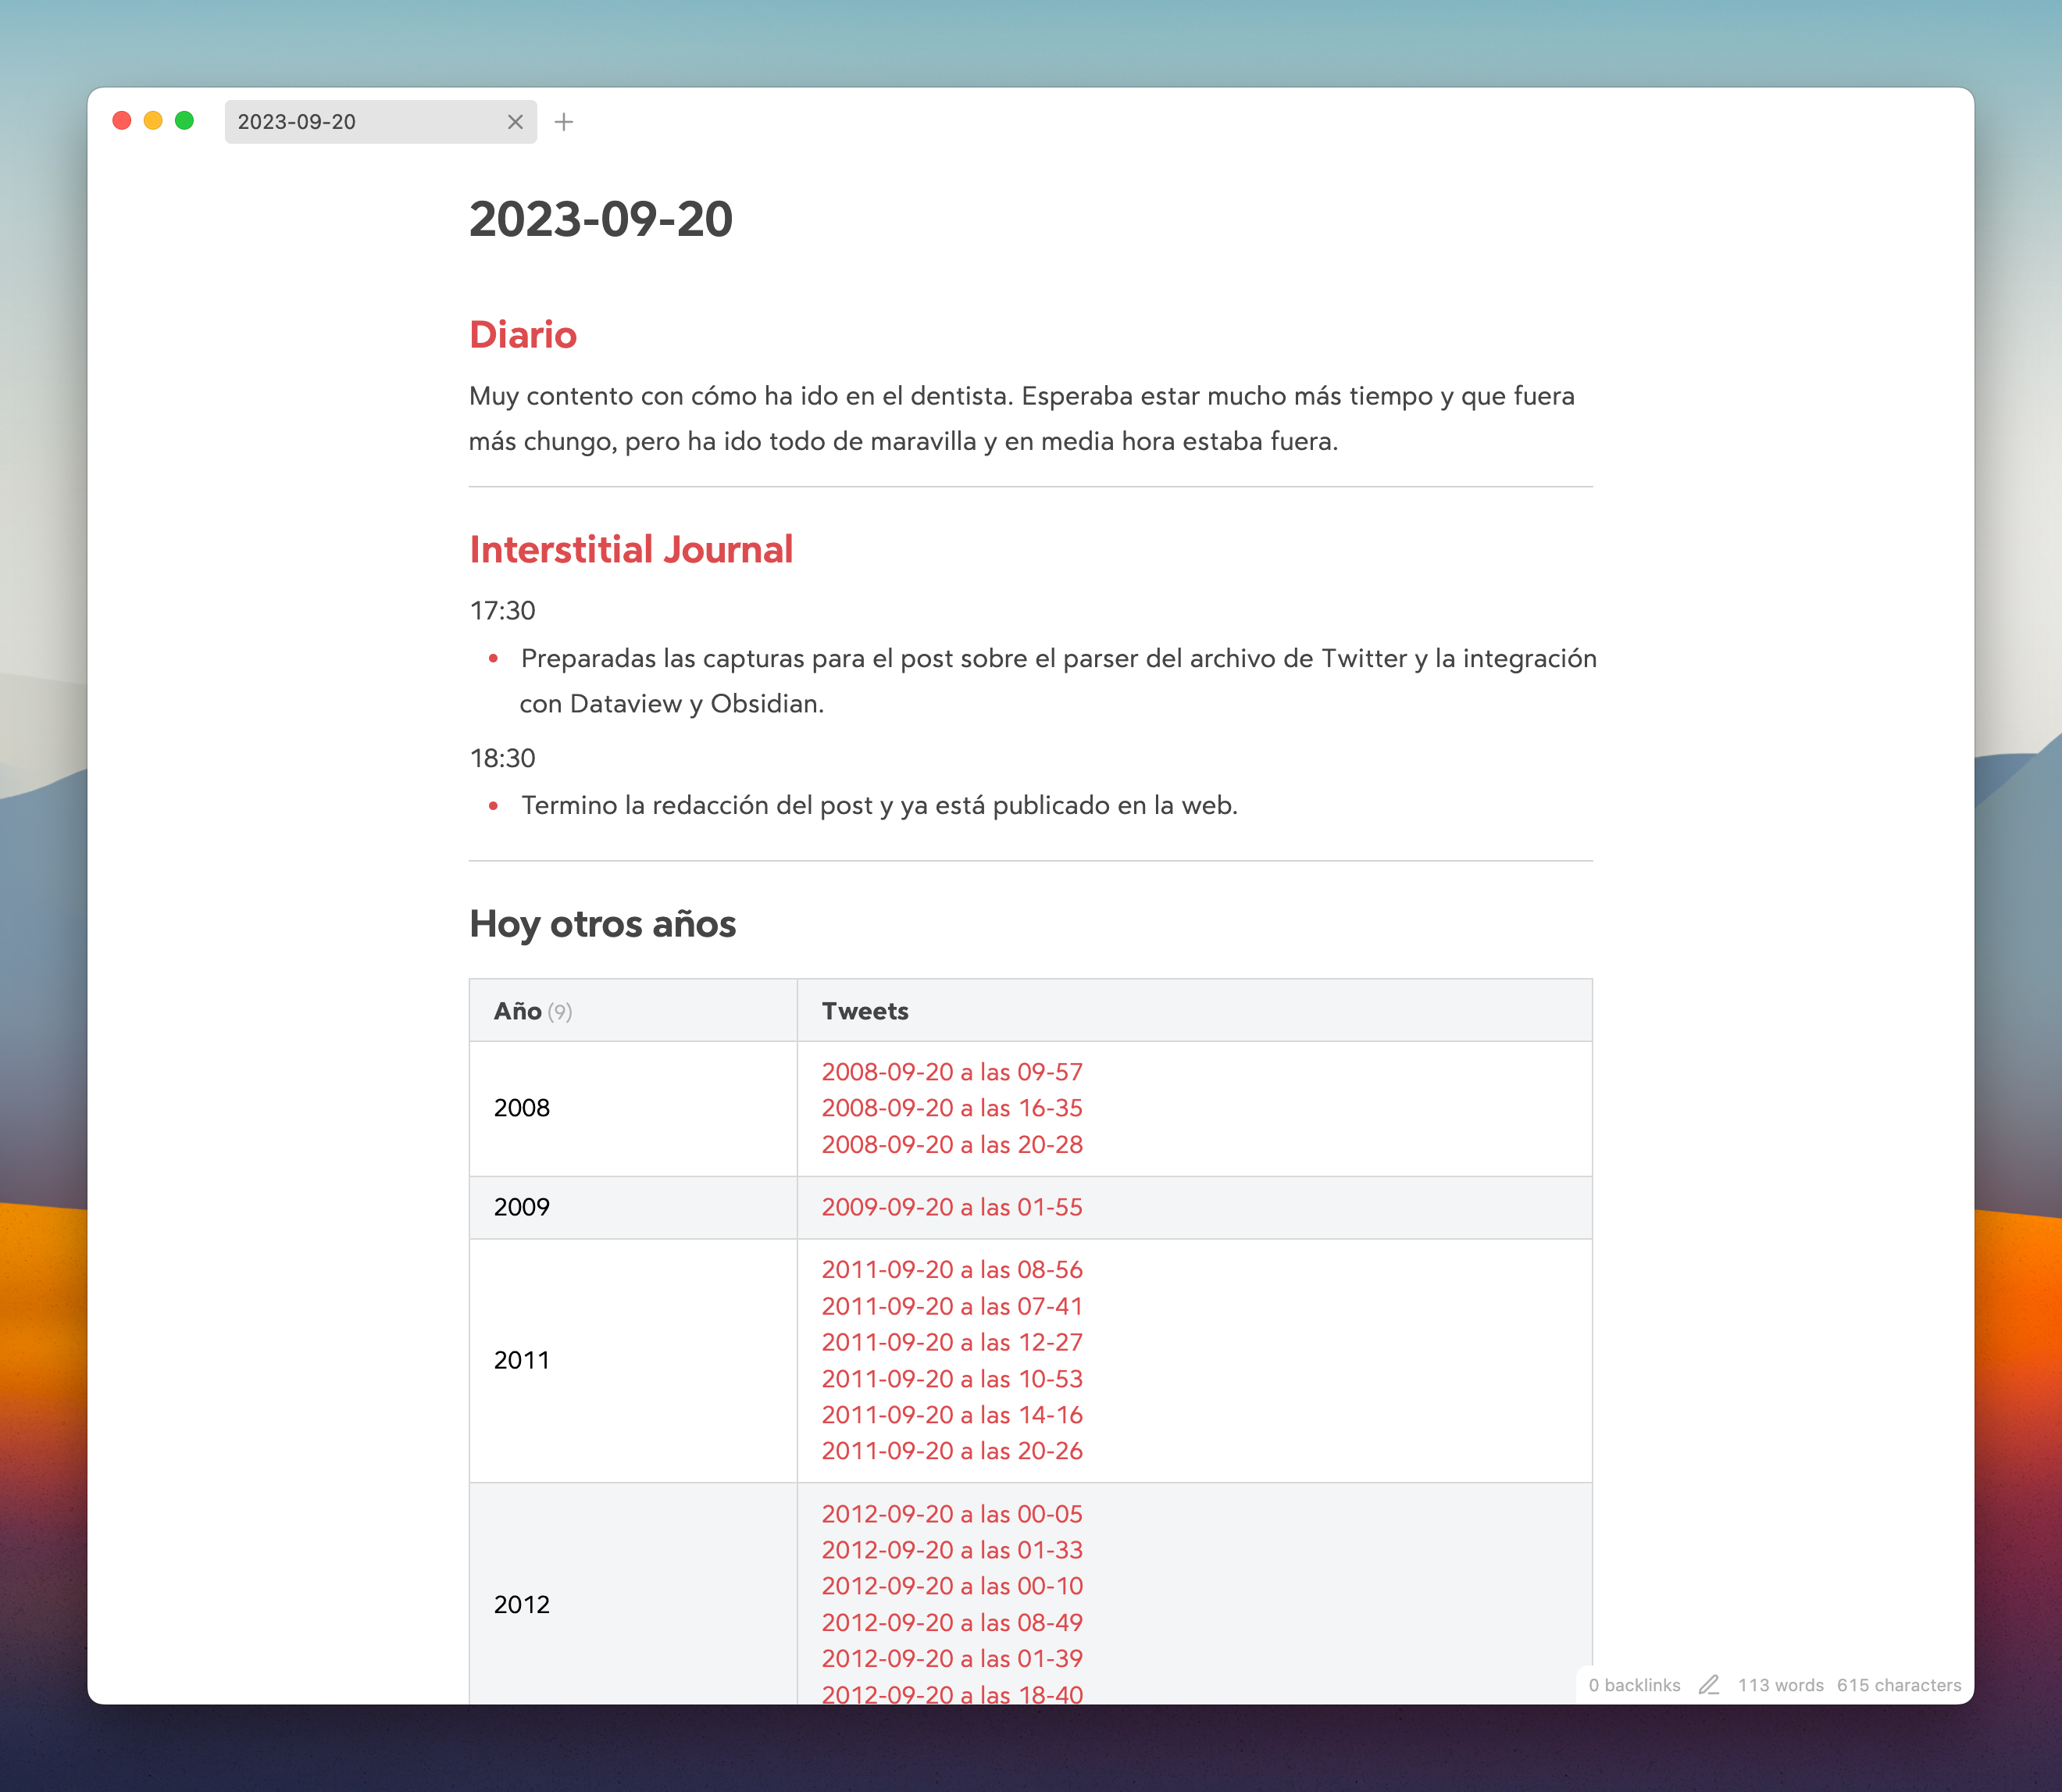Viewport: 2062px width, 1792px height.
Task: Click the pencil edit mode icon
Action: pyautogui.click(x=1709, y=1685)
